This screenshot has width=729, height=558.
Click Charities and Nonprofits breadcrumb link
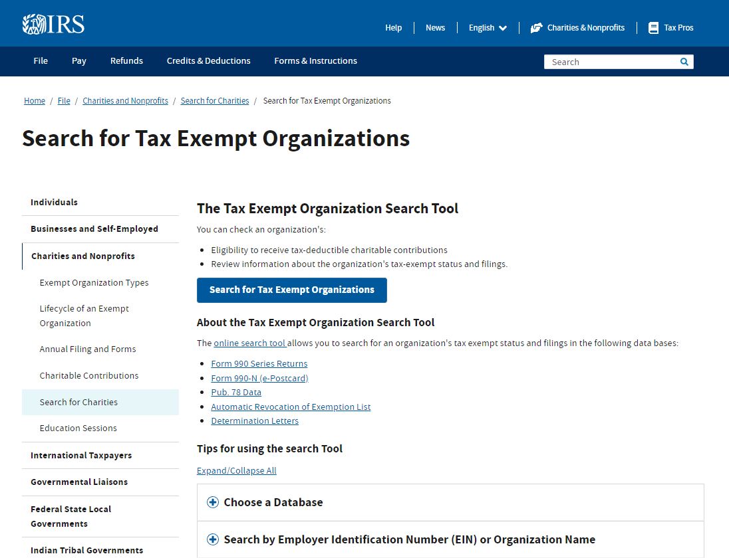tap(126, 101)
